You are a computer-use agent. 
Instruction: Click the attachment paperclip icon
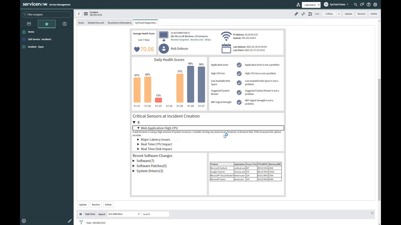click(x=296, y=14)
